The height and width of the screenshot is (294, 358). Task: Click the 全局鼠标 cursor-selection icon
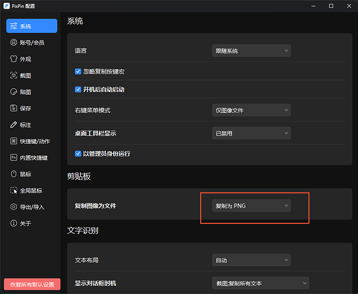(x=14, y=191)
